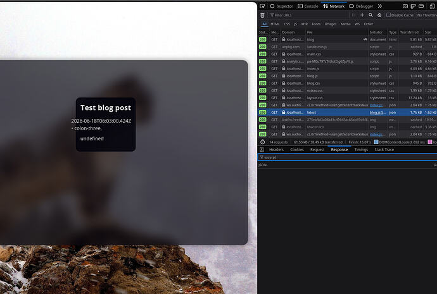Enable the Disable Cache checkbox
Screen dimensions: 437x294
pyautogui.click(x=388, y=15)
